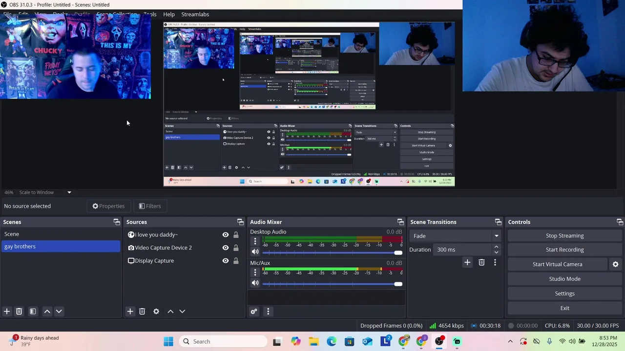Open Outlook from the taskbar
This screenshot has width=625, height=351.
367,341
